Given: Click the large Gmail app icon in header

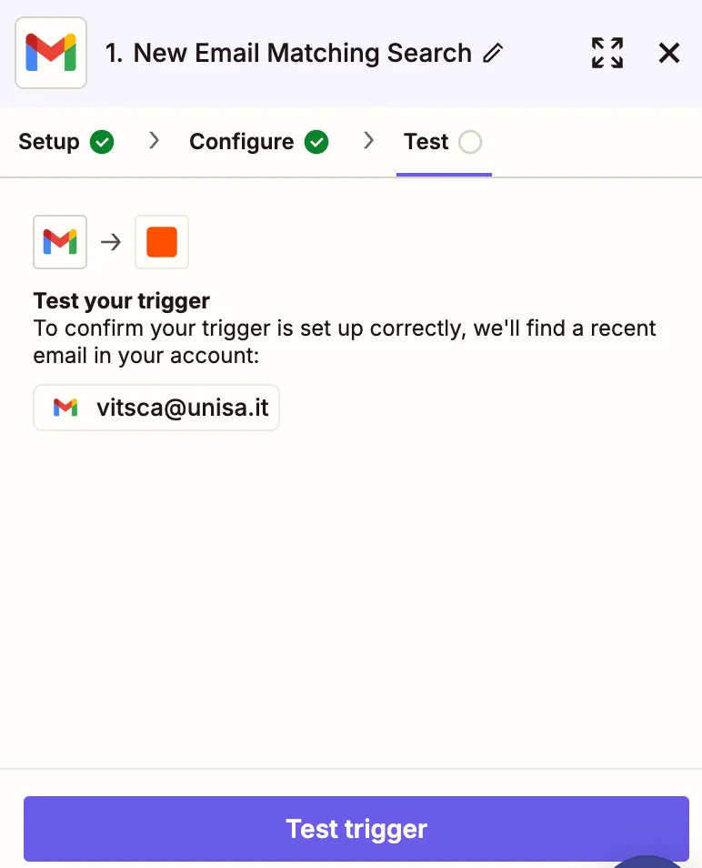Looking at the screenshot, I should (51, 53).
